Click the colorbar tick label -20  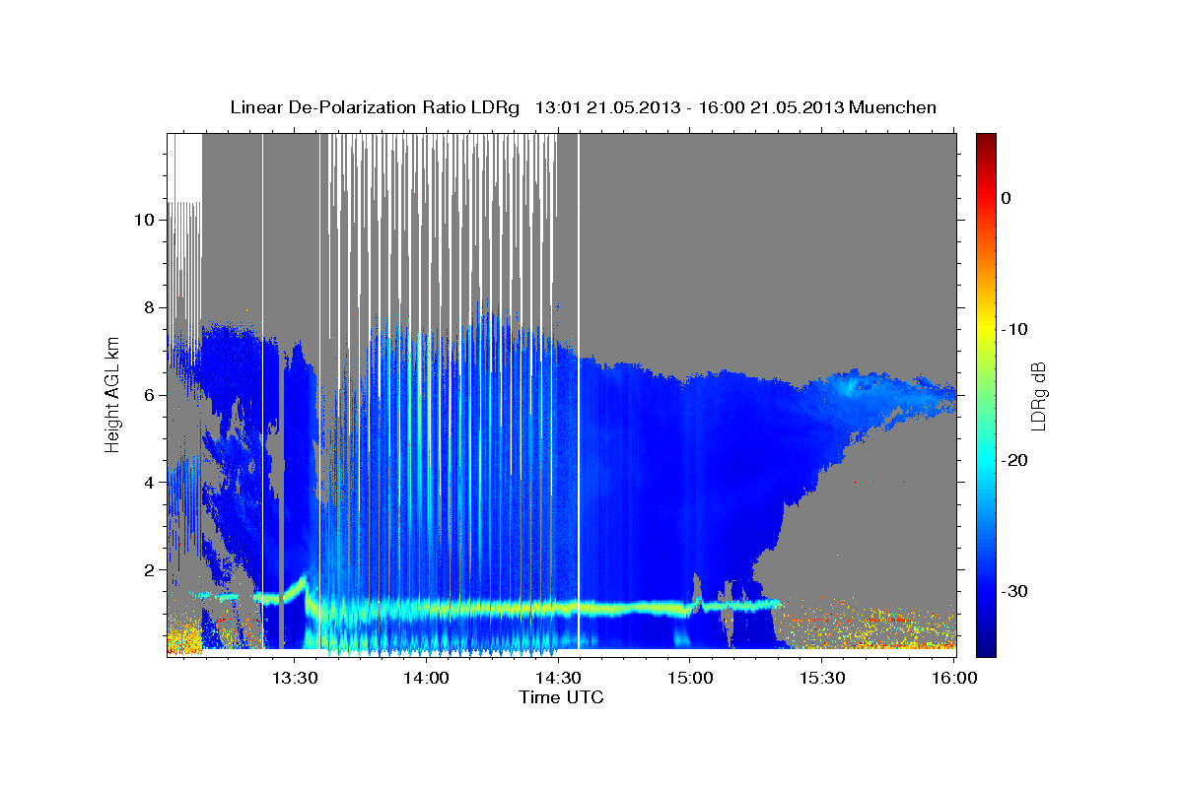coord(1013,460)
